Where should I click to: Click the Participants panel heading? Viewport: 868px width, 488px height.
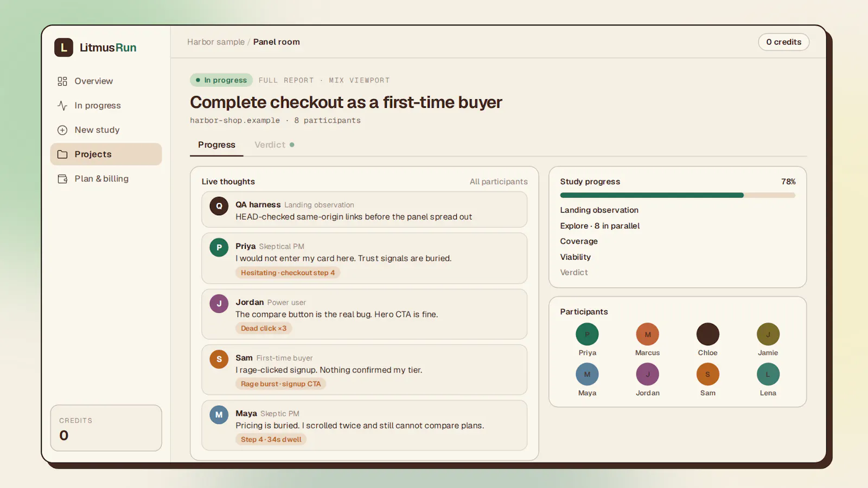click(x=584, y=312)
